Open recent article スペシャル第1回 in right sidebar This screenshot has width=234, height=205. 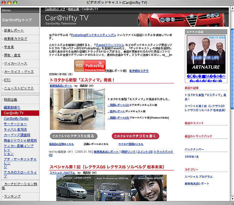[205, 108]
